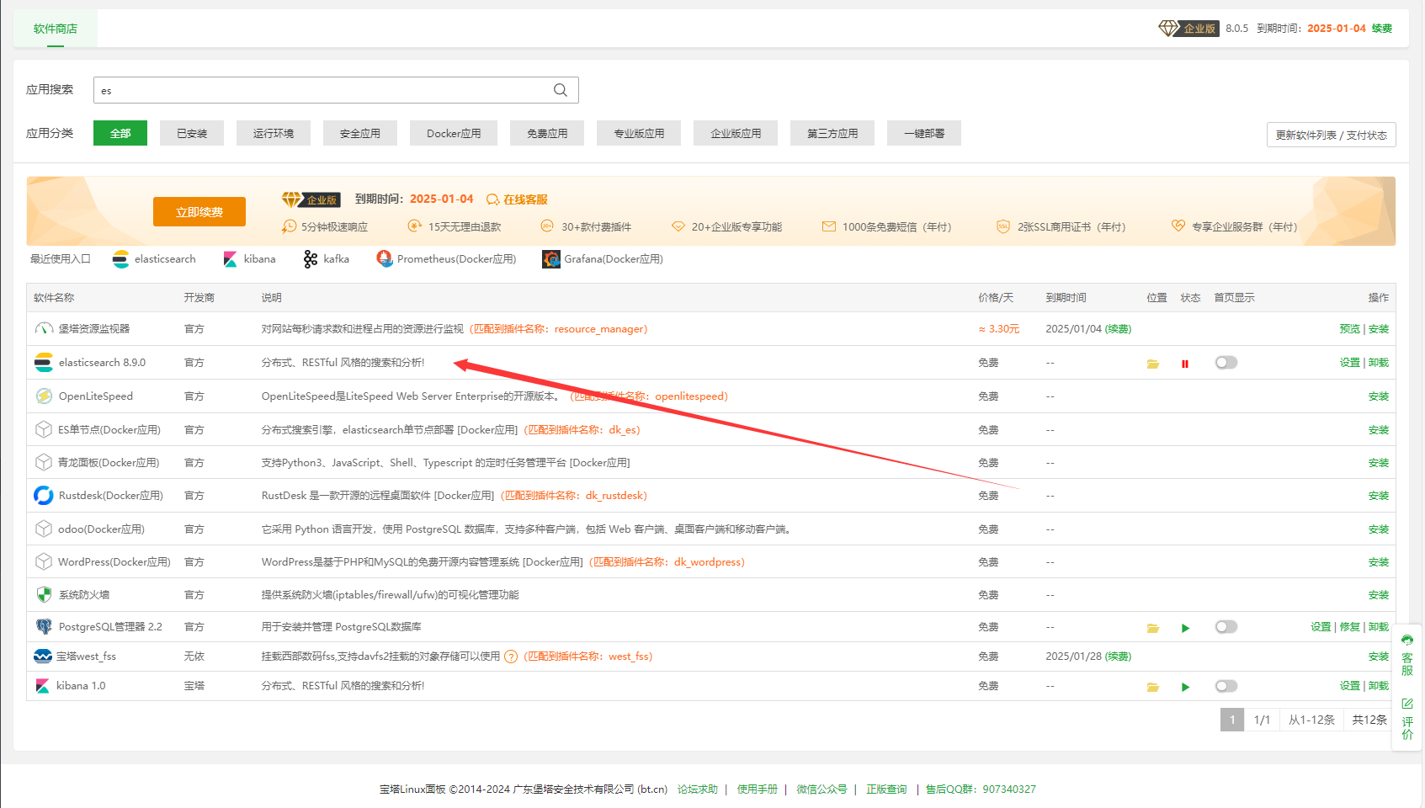1425x808 pixels.
Task: Select the 软件商店 tab
Action: 56,29
